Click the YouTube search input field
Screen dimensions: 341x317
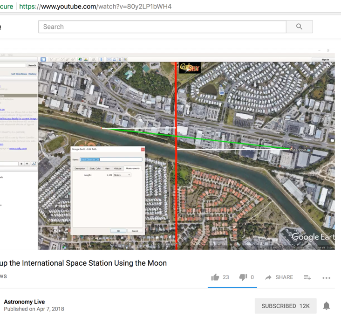tap(162, 27)
